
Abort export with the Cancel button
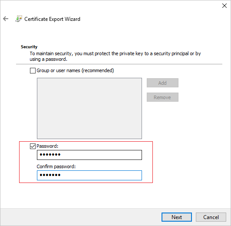(x=211, y=217)
